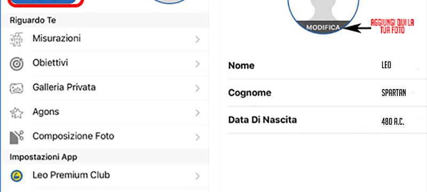Select the Agons star icon
Screen dimensions: 427x192
click(x=17, y=113)
